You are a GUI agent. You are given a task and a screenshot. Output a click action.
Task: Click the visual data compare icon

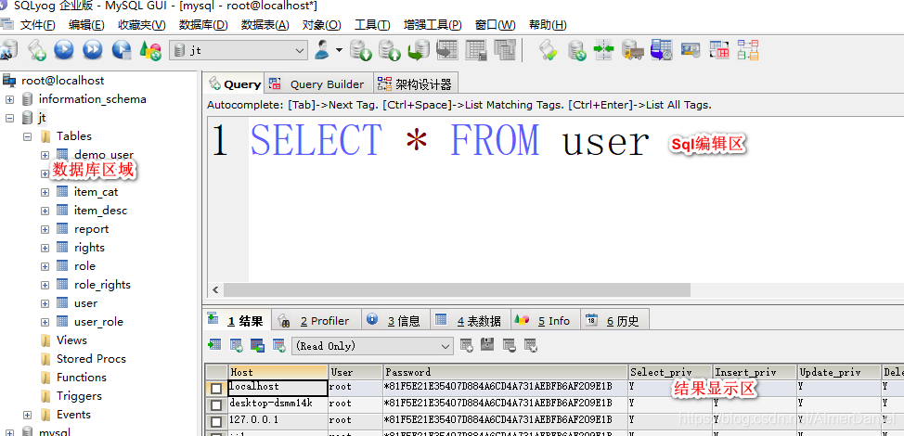(719, 50)
